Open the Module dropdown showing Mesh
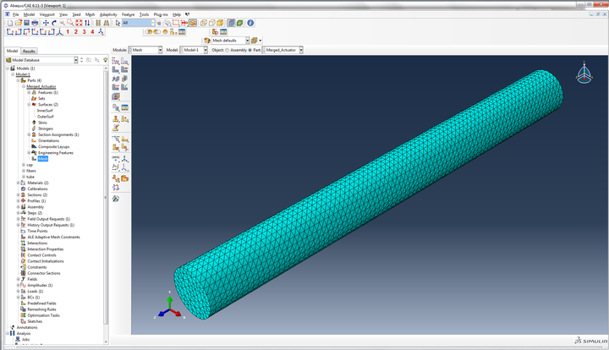 (145, 50)
